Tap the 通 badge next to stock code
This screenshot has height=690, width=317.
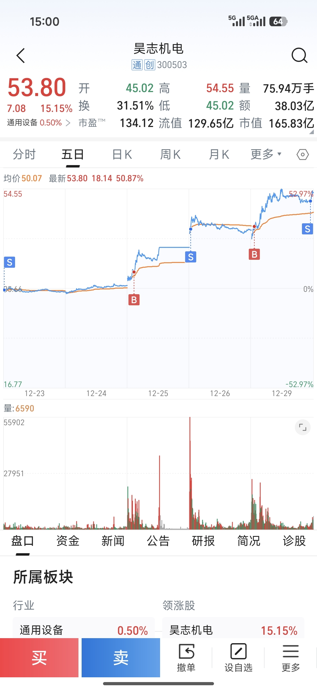tap(137, 65)
